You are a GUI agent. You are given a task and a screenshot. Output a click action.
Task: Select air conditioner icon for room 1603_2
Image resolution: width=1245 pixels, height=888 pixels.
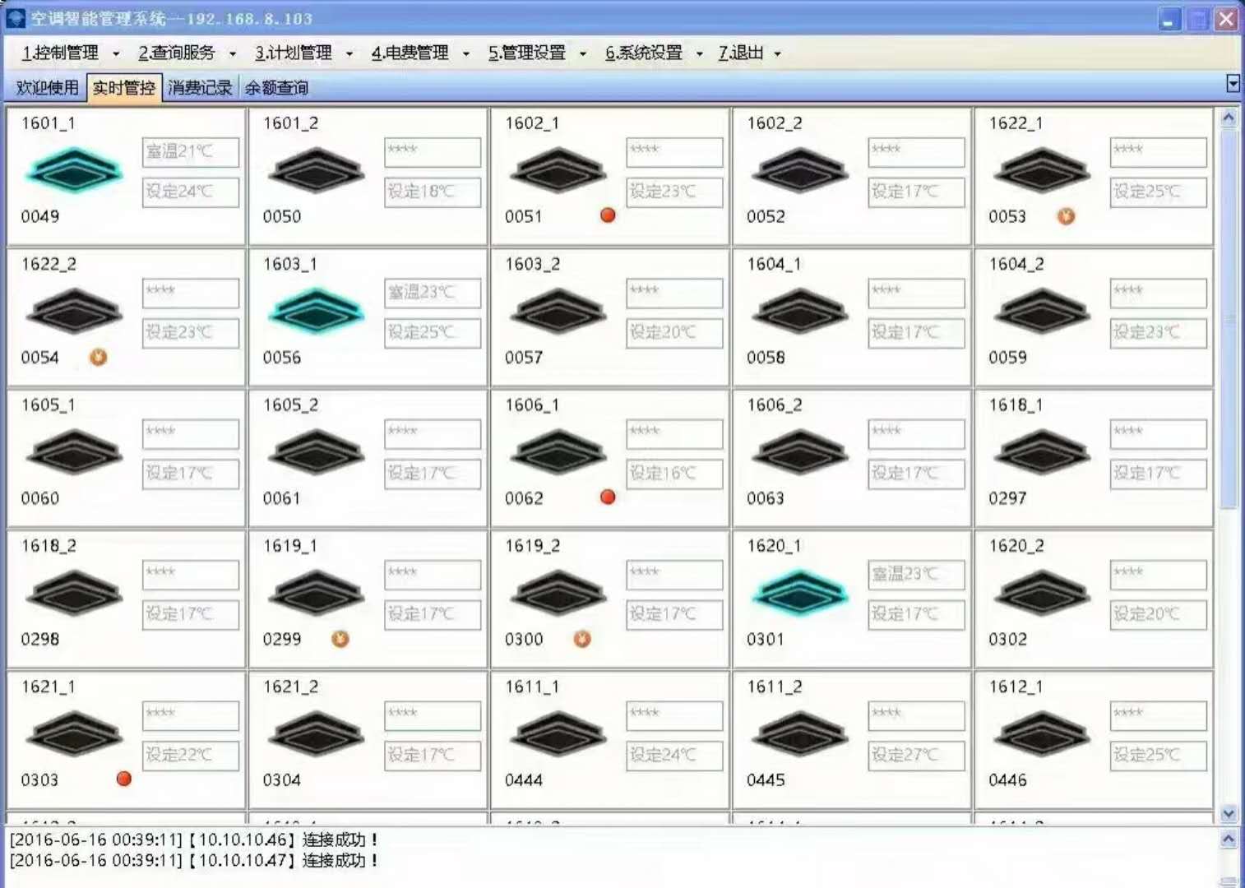coord(558,311)
